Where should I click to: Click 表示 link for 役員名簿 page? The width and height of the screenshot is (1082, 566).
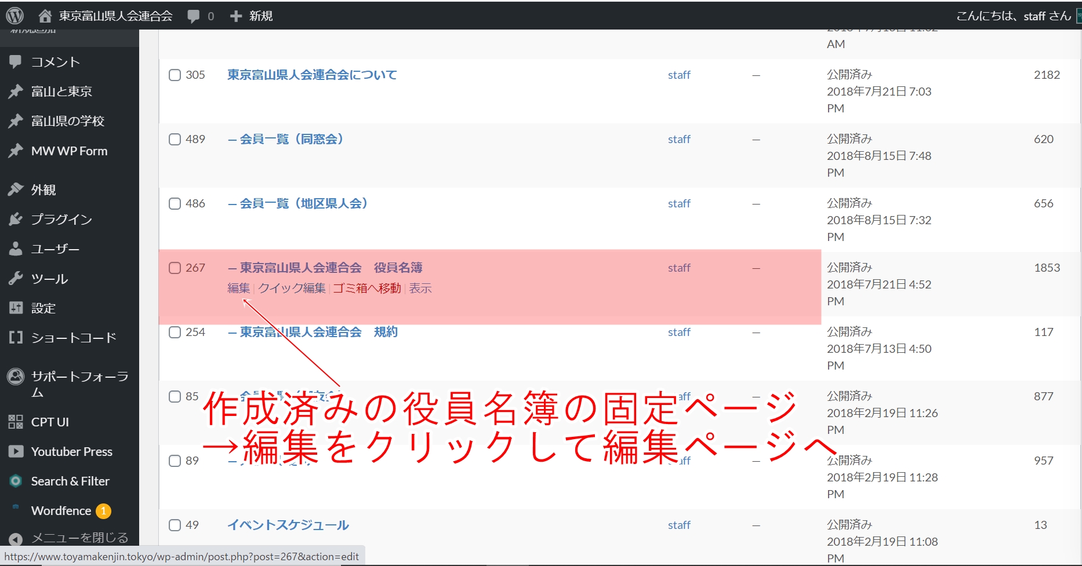(420, 288)
